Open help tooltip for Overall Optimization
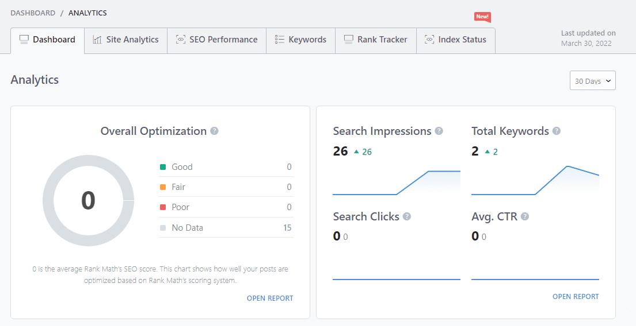 coord(215,131)
